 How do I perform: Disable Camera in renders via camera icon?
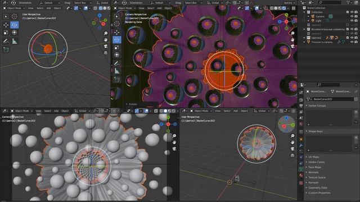tap(356, 16)
